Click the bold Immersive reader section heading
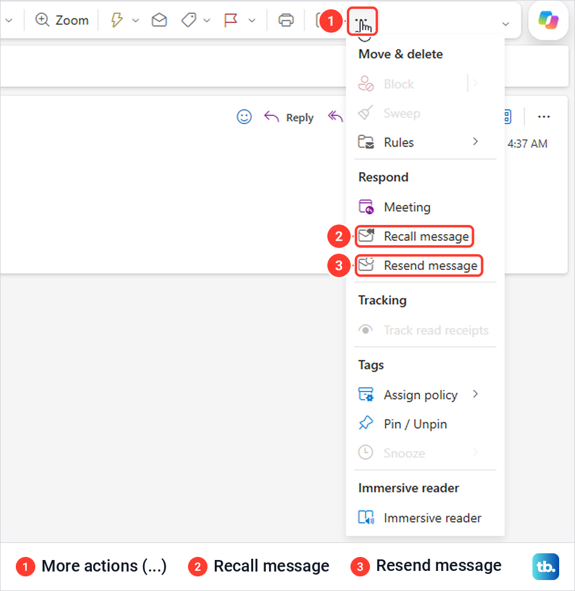Viewport: 575px width, 591px height. click(x=409, y=488)
